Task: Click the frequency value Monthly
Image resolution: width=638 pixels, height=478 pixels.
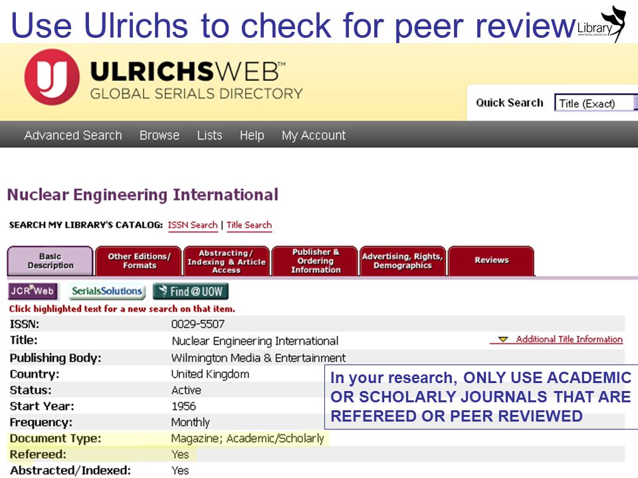Action: 191,422
